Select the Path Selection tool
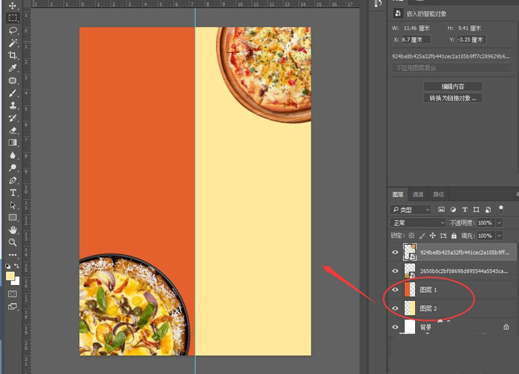 (12, 205)
